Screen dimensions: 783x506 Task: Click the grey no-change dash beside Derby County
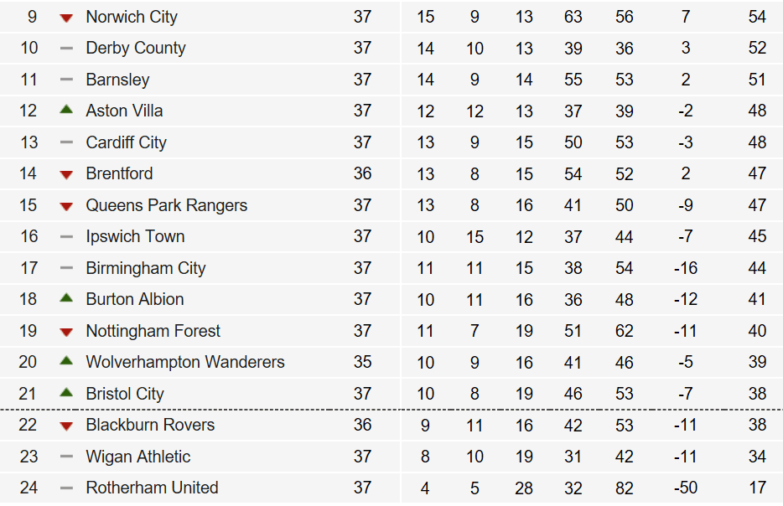click(x=66, y=49)
